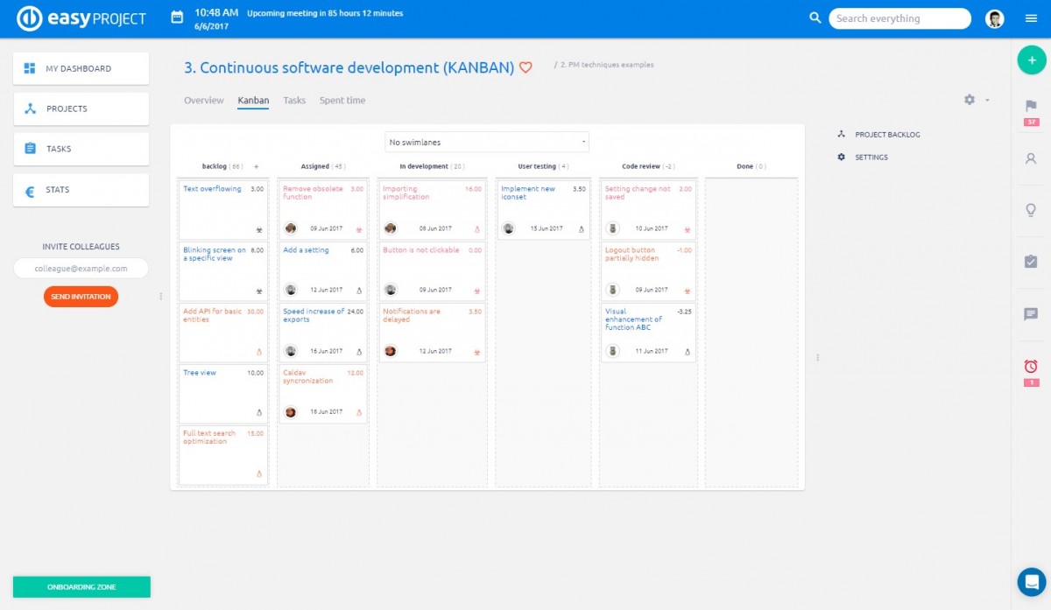Open the clipboard checklist icon
This screenshot has height=610, width=1051.
tap(1031, 262)
